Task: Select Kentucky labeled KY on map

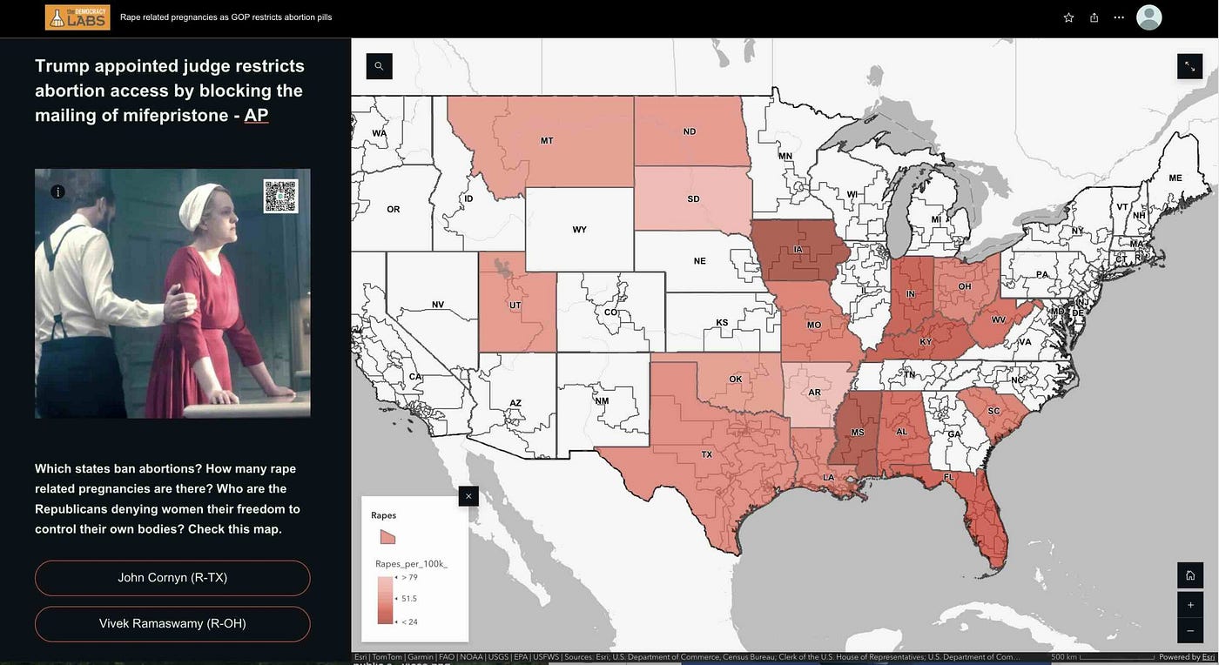Action: pyautogui.click(x=926, y=342)
